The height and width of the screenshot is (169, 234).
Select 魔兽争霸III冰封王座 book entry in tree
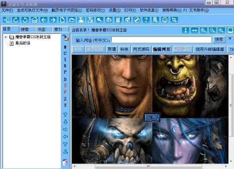coord(33,37)
